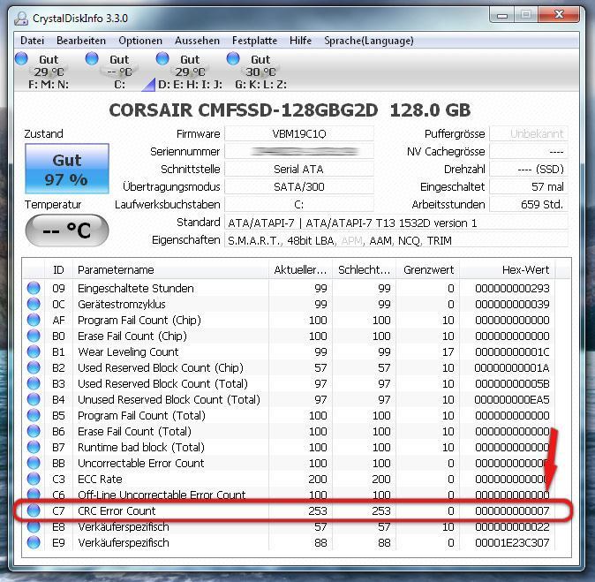Image resolution: width=595 pixels, height=582 pixels.
Task: Click the Grenzwert value 17
Action: pyautogui.click(x=448, y=351)
